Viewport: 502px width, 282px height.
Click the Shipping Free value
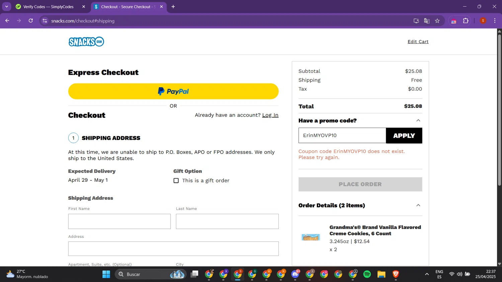tap(416, 80)
